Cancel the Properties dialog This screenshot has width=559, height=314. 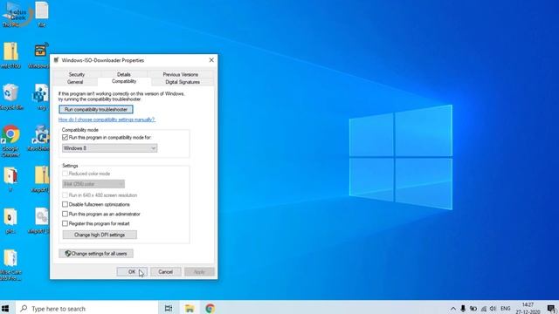tap(165, 272)
